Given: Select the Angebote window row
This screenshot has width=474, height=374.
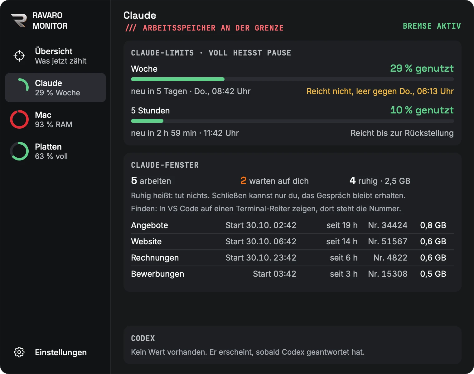Looking at the screenshot, I should coord(293,225).
